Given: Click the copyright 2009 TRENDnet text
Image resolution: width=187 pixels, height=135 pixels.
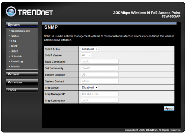Looking at the screenshot, I should point(153,130).
